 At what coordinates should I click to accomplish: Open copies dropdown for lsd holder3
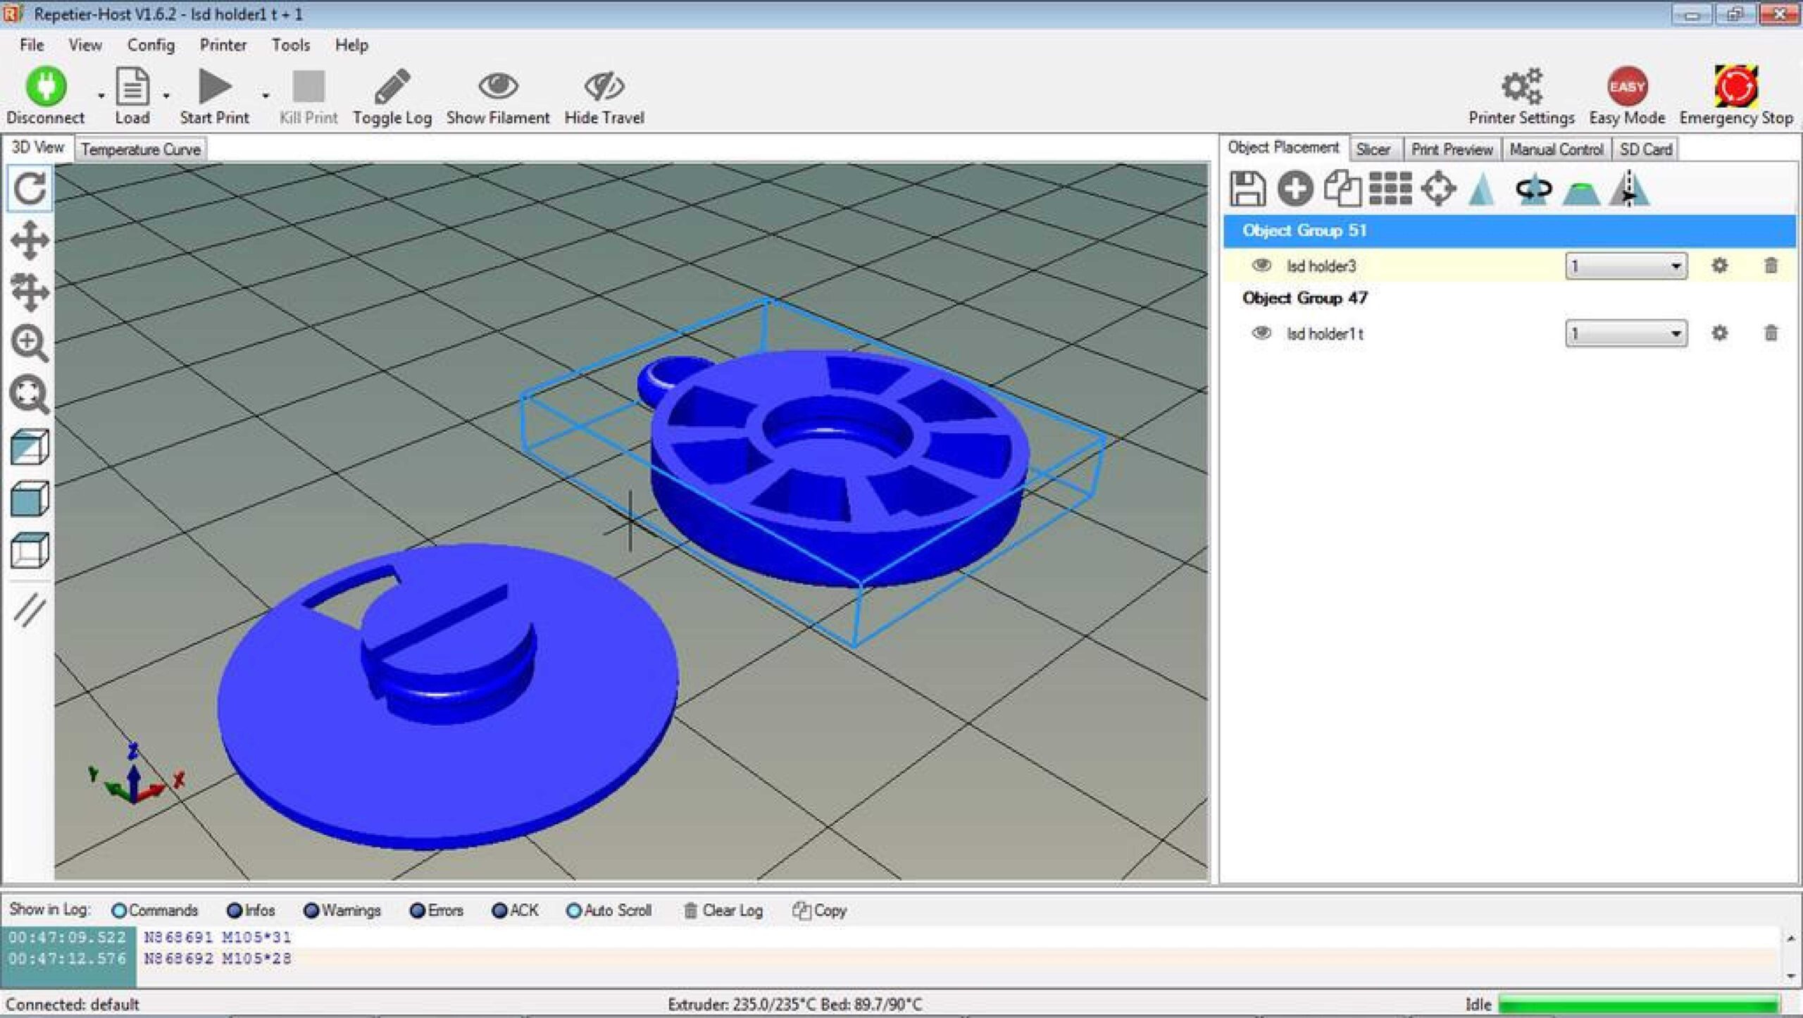pos(1626,266)
